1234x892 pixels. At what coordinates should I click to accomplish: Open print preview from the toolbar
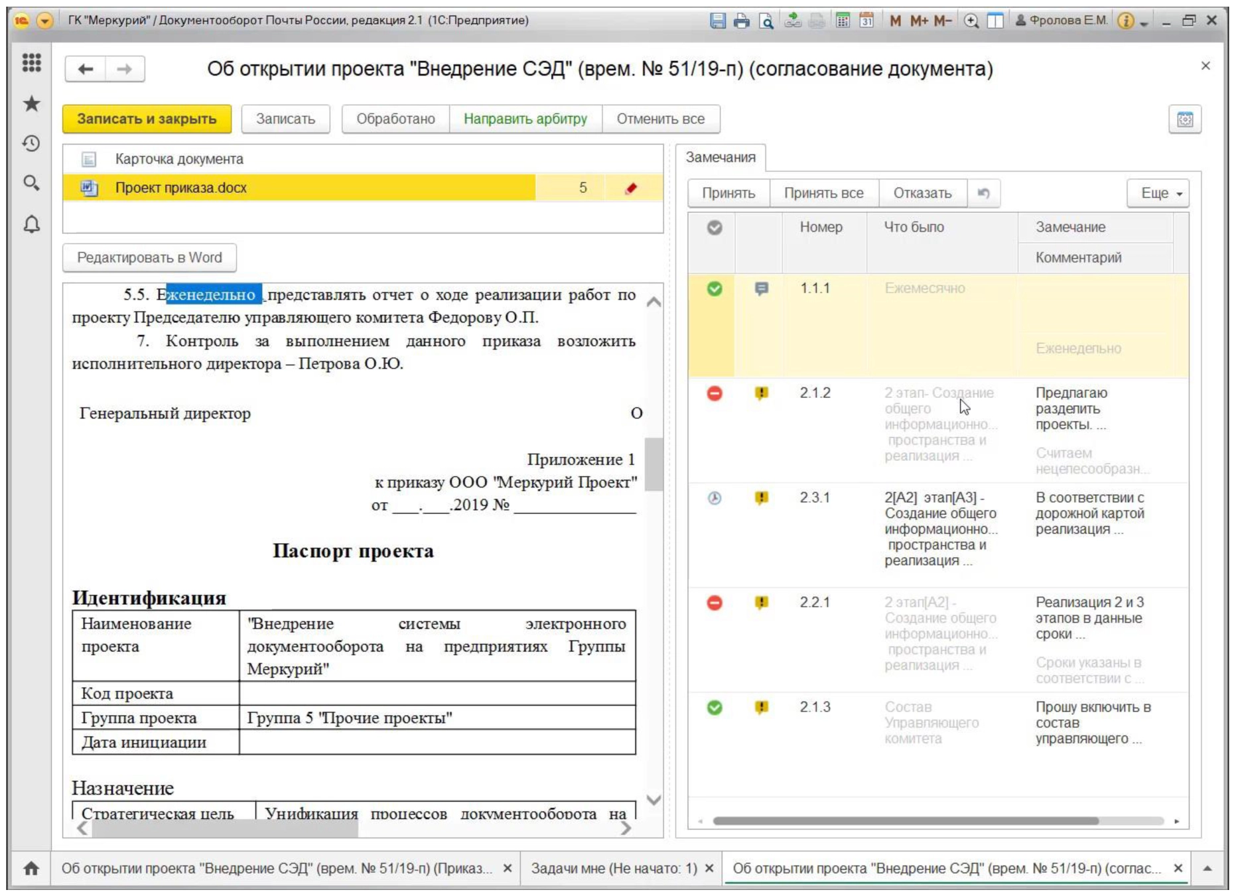click(x=766, y=20)
